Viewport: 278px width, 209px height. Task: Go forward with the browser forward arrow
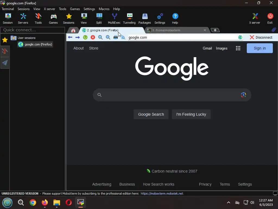(x=77, y=37)
